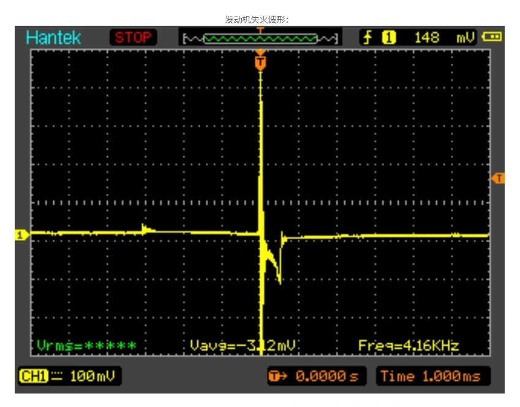Viewport: 520px width, 407px height.
Task: Click the battery status icon
Action: [x=491, y=37]
